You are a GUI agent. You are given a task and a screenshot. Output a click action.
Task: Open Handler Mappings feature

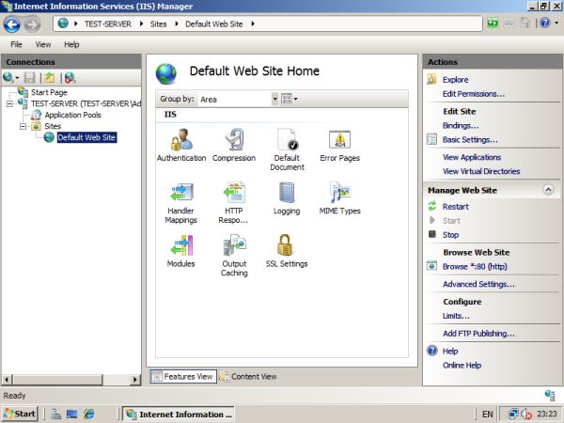pos(180,203)
